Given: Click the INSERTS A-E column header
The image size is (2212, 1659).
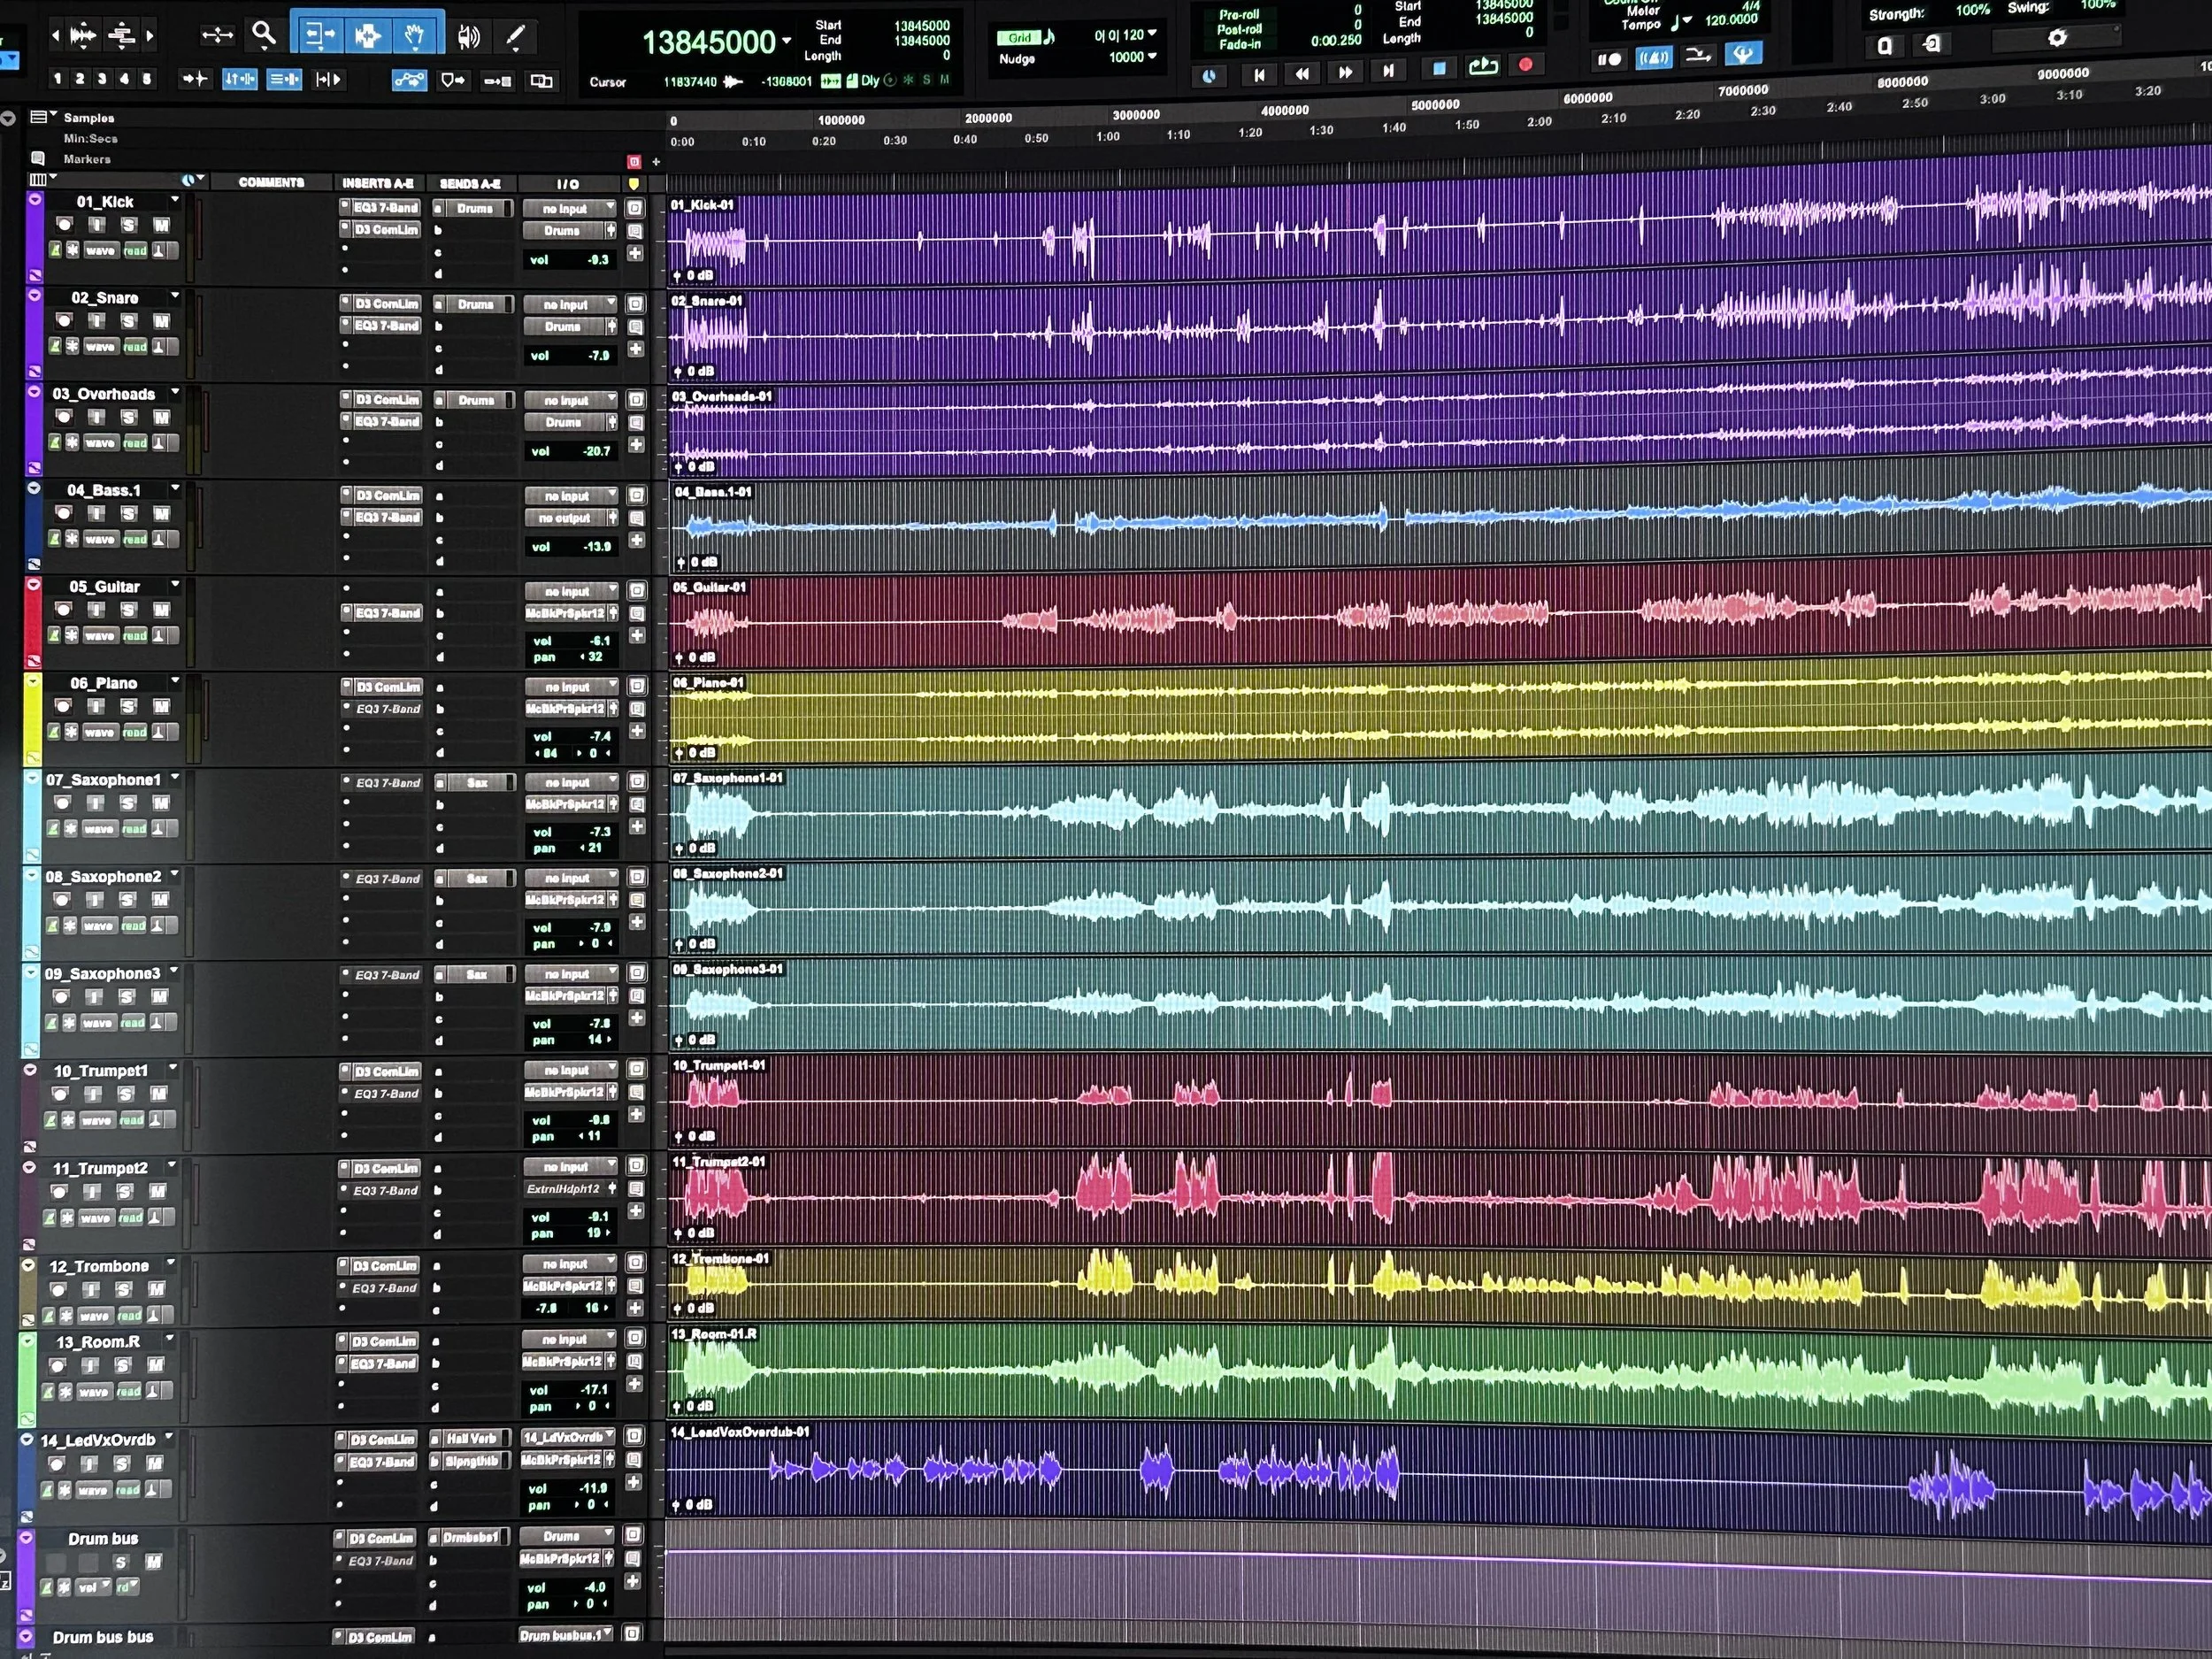Looking at the screenshot, I should (x=377, y=183).
